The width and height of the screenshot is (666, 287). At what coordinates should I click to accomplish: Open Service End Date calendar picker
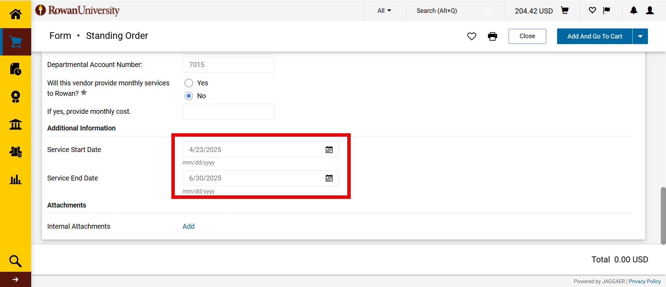(x=329, y=178)
